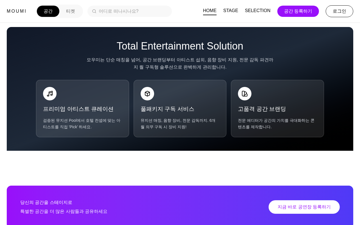360x225 pixels.
Task: Open the SELECTION nav item
Action: (258, 11)
